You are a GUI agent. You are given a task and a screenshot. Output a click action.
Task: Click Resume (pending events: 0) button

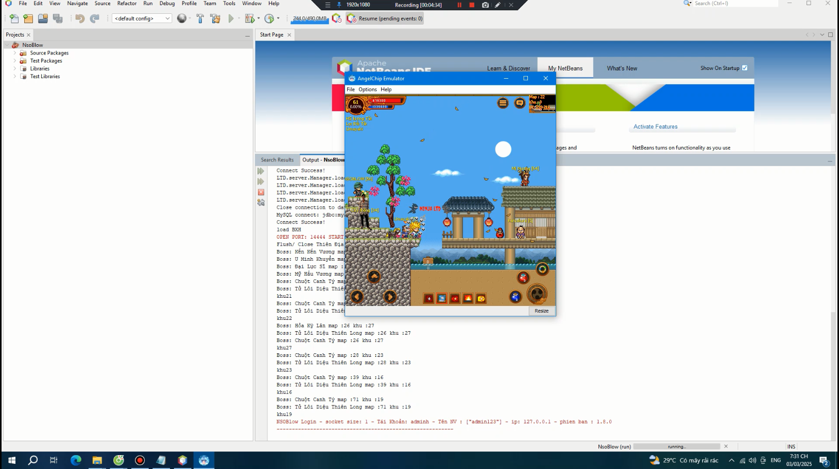tap(385, 19)
